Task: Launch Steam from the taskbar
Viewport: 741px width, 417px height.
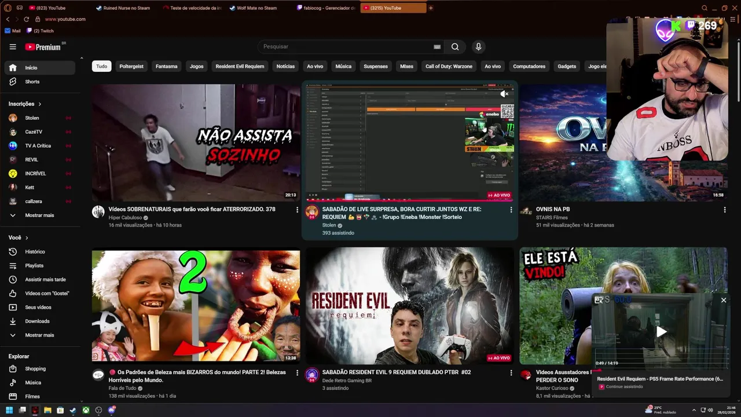Action: point(73,410)
